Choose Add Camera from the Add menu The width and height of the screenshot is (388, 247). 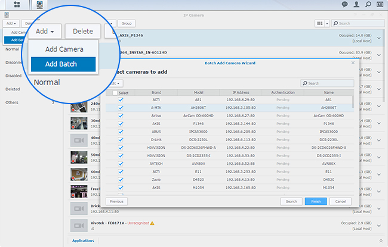(x=63, y=49)
